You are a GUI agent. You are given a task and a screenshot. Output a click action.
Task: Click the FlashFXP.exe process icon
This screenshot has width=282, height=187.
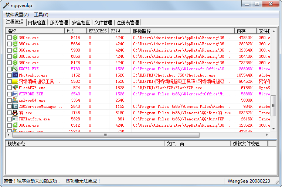(15, 88)
